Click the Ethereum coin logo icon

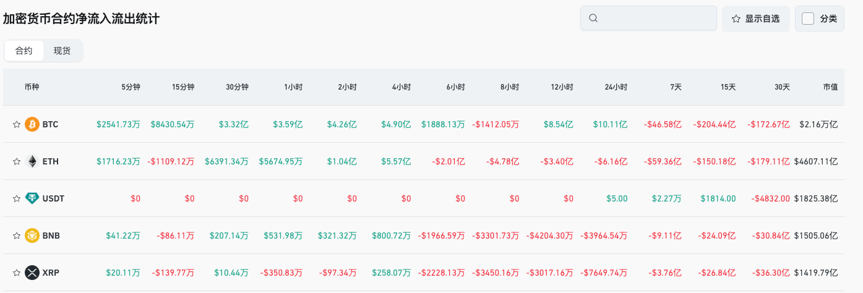[x=32, y=161]
